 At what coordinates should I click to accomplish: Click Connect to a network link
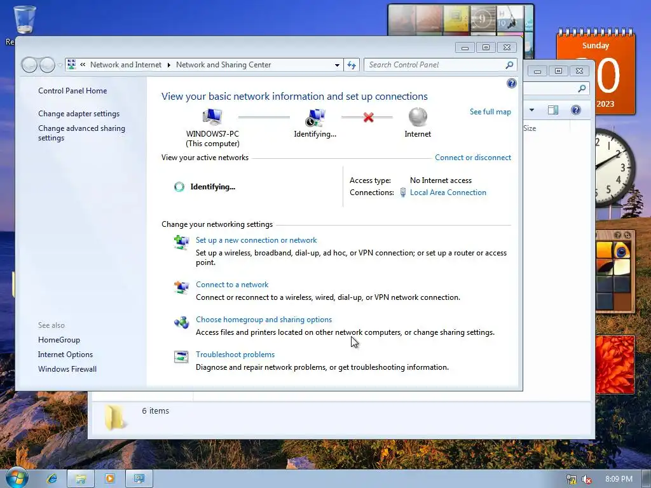coord(232,284)
